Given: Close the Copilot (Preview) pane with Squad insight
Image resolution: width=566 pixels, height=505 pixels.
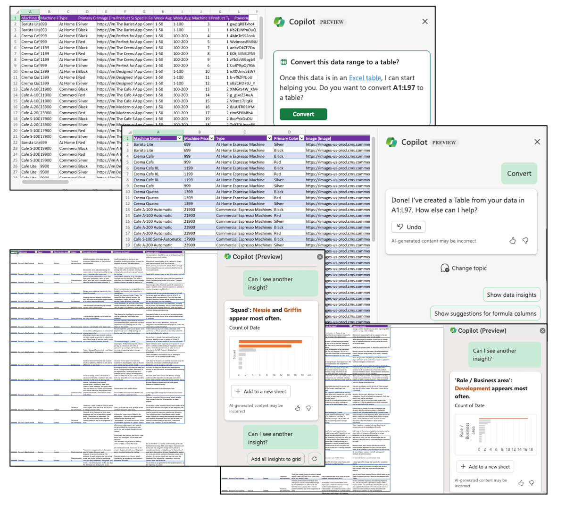Looking at the screenshot, I should tap(320, 257).
